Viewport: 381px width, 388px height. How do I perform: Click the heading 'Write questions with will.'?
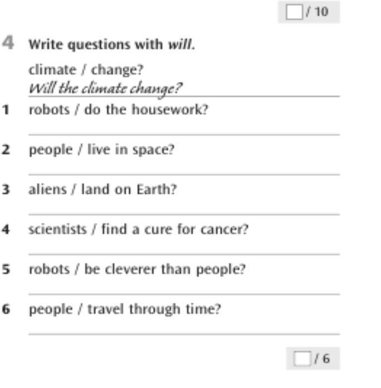coord(112,44)
